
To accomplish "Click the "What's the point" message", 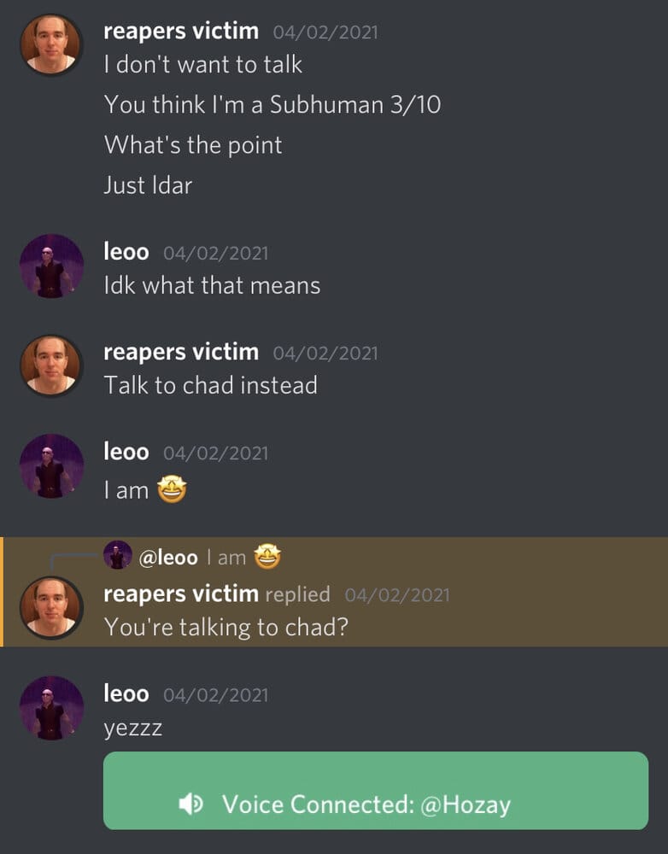I will coord(193,144).
